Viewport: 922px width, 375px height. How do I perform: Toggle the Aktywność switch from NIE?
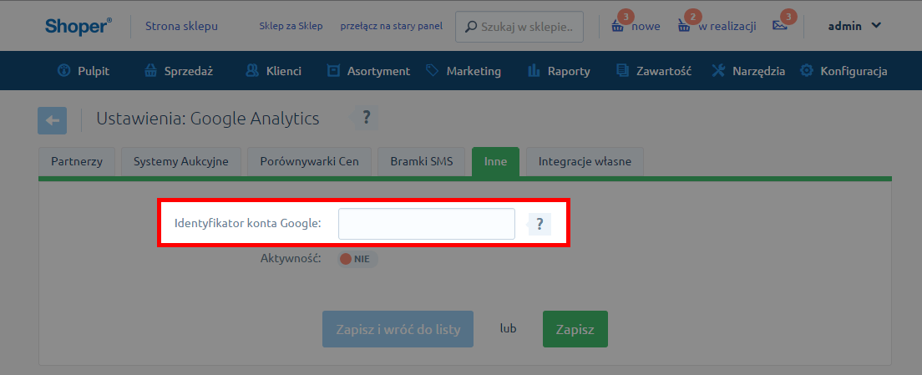pos(357,259)
